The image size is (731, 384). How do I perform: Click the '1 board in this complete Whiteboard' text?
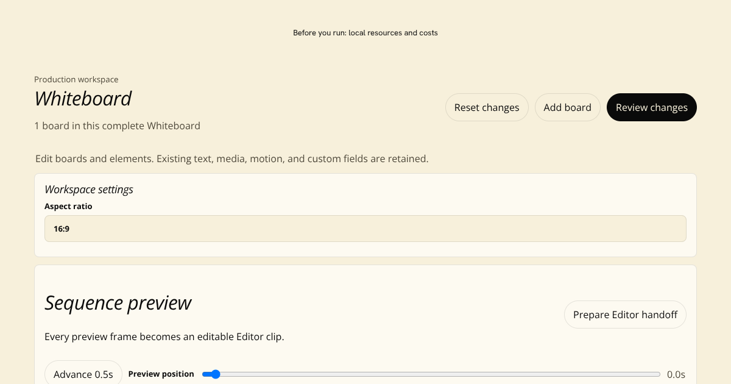pos(117,126)
